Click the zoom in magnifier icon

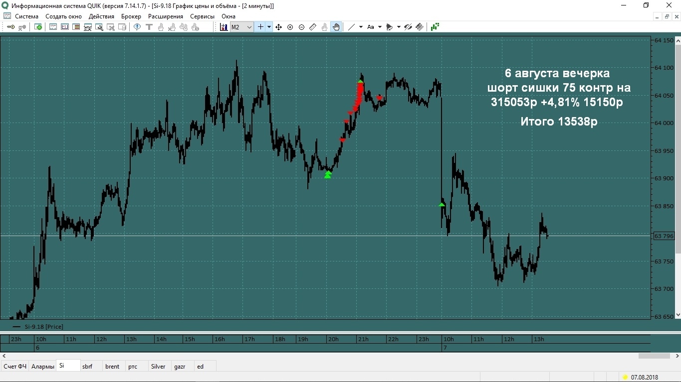pyautogui.click(x=290, y=27)
